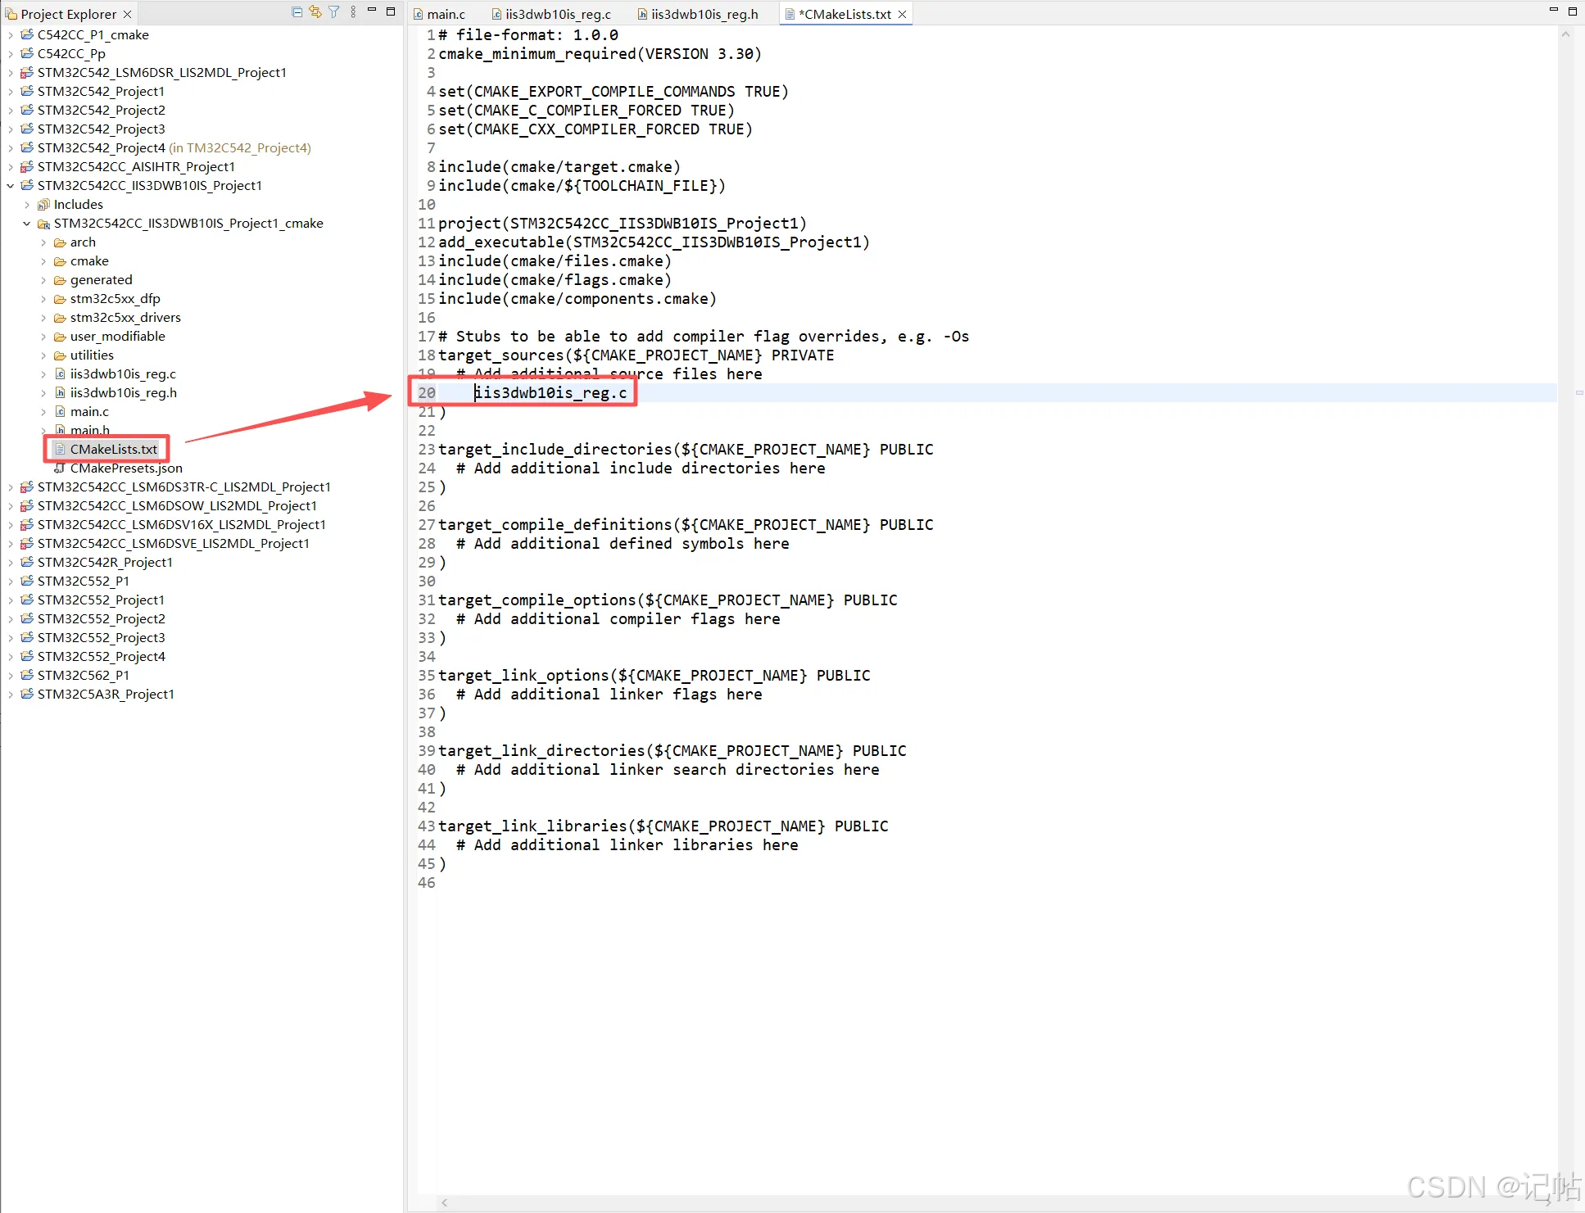The height and width of the screenshot is (1213, 1585).
Task: Select stm32c5xx_dfp folder in tree
Action: point(115,299)
